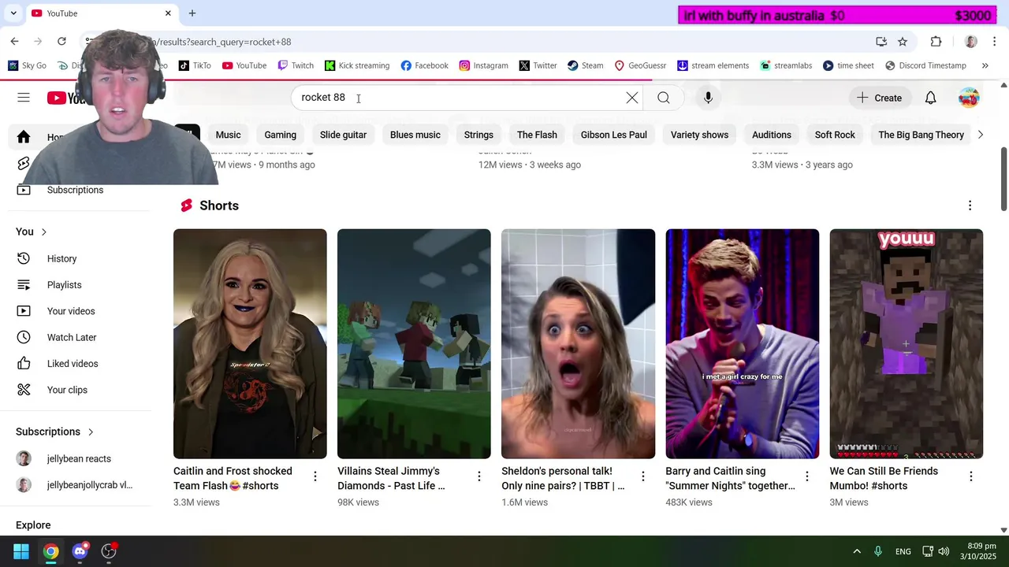Open the Chrome profile avatar
The image size is (1009, 567).
point(971,42)
